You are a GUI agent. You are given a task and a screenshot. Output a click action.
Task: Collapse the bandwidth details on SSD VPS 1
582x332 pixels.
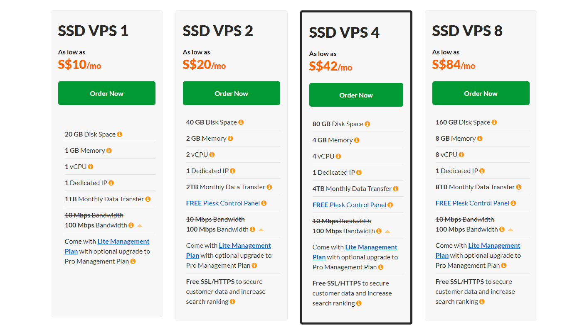coord(140,225)
